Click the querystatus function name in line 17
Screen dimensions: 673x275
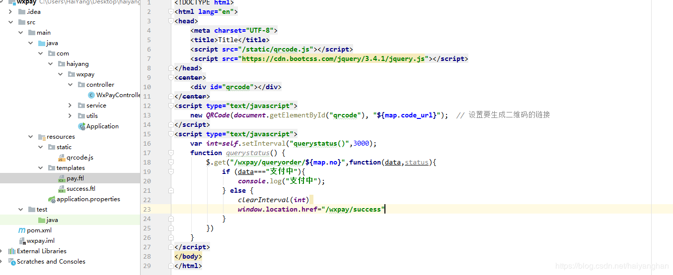pyautogui.click(x=248, y=153)
